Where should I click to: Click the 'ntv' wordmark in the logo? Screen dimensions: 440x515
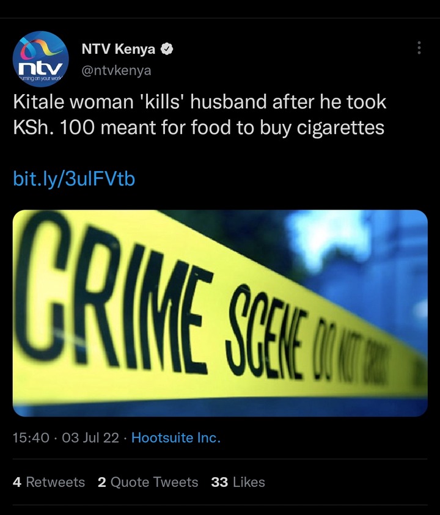(40, 68)
